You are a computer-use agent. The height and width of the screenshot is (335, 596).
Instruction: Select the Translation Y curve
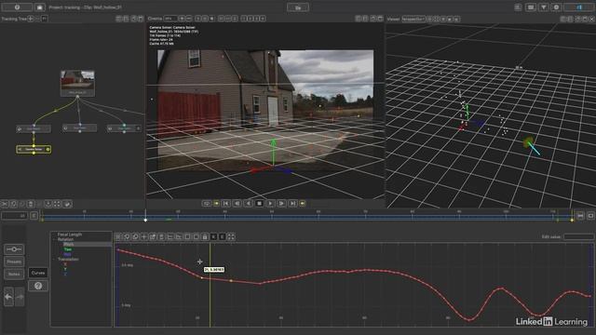click(x=65, y=269)
